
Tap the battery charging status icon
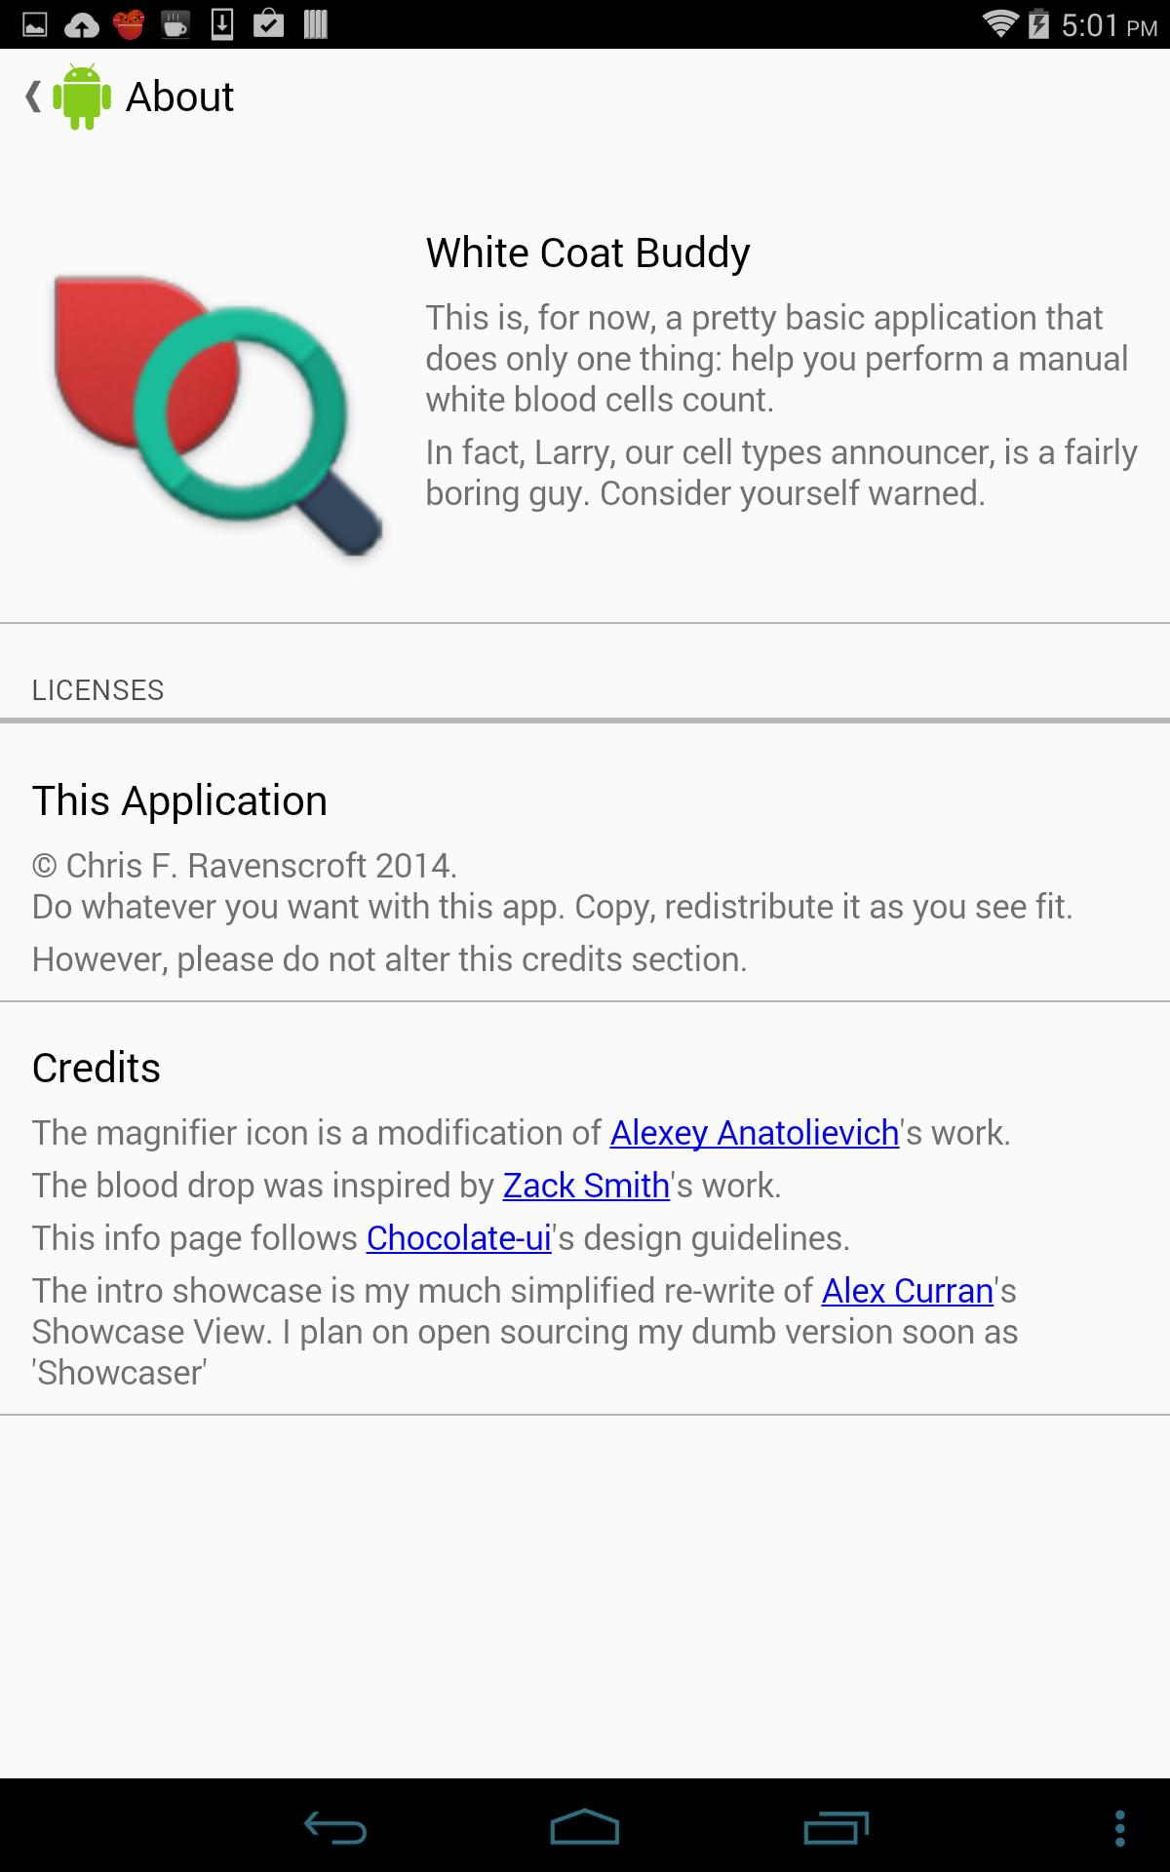tap(1039, 24)
